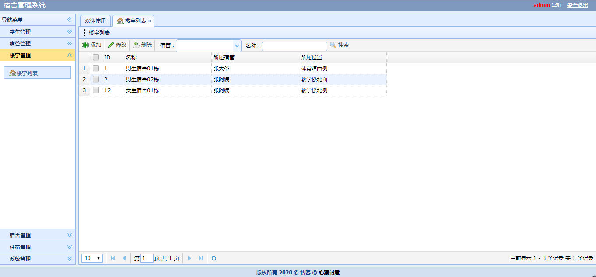The image size is (596, 277).
Task: Go to previous page arrow icon
Action: [x=123, y=258]
